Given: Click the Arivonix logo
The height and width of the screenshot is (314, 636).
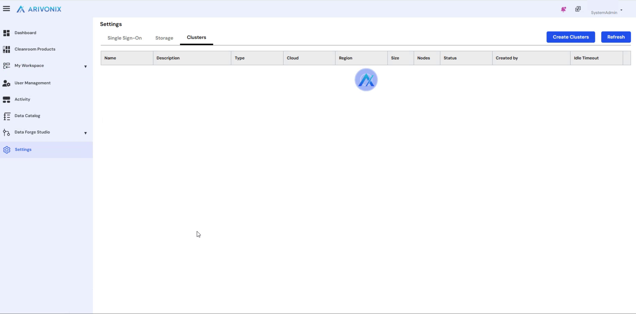Looking at the screenshot, I should pyautogui.click(x=39, y=9).
